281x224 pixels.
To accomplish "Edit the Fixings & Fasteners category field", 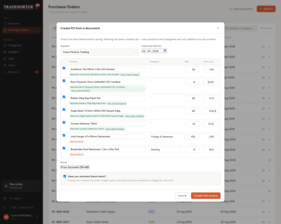I will point(165,137).
